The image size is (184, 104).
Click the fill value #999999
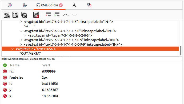49,71
